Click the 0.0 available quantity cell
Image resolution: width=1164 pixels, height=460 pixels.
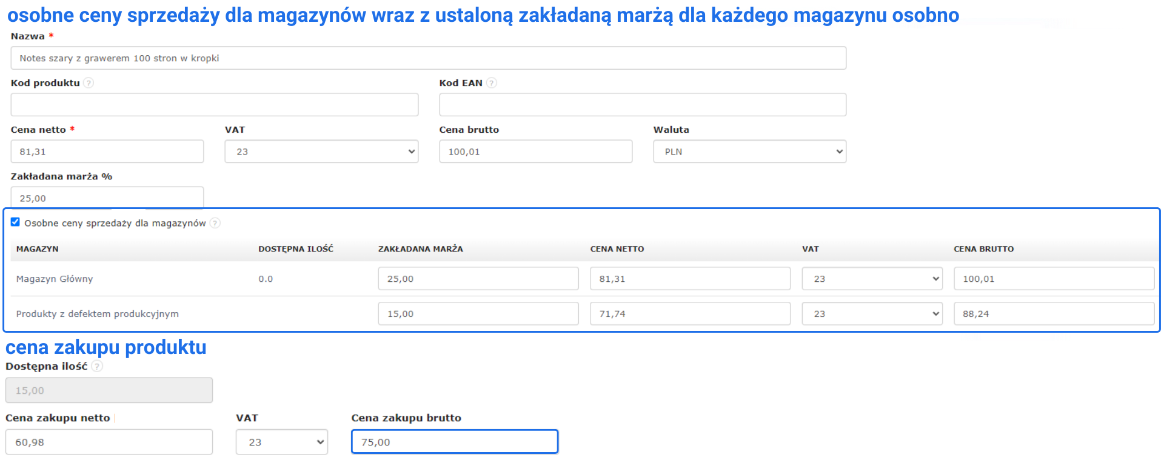coord(266,279)
